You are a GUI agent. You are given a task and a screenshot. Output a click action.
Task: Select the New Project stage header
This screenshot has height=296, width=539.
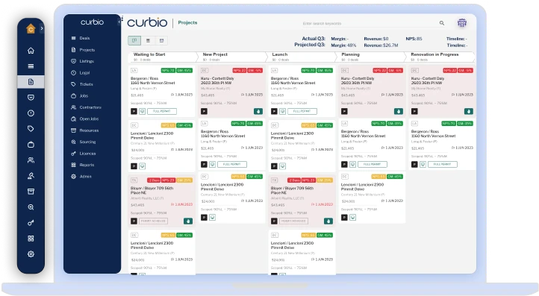(232, 57)
